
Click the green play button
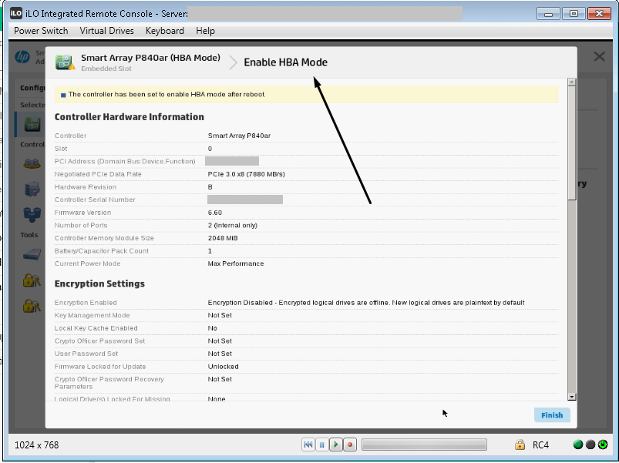click(335, 445)
